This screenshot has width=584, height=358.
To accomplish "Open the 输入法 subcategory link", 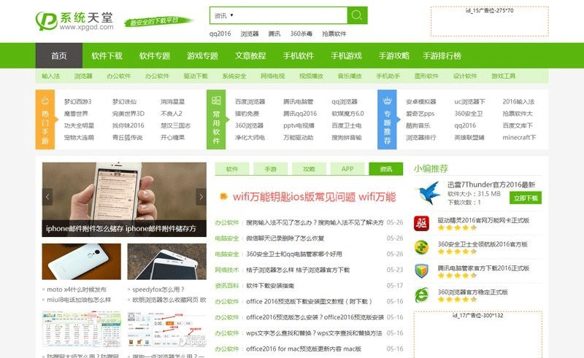I will point(50,76).
